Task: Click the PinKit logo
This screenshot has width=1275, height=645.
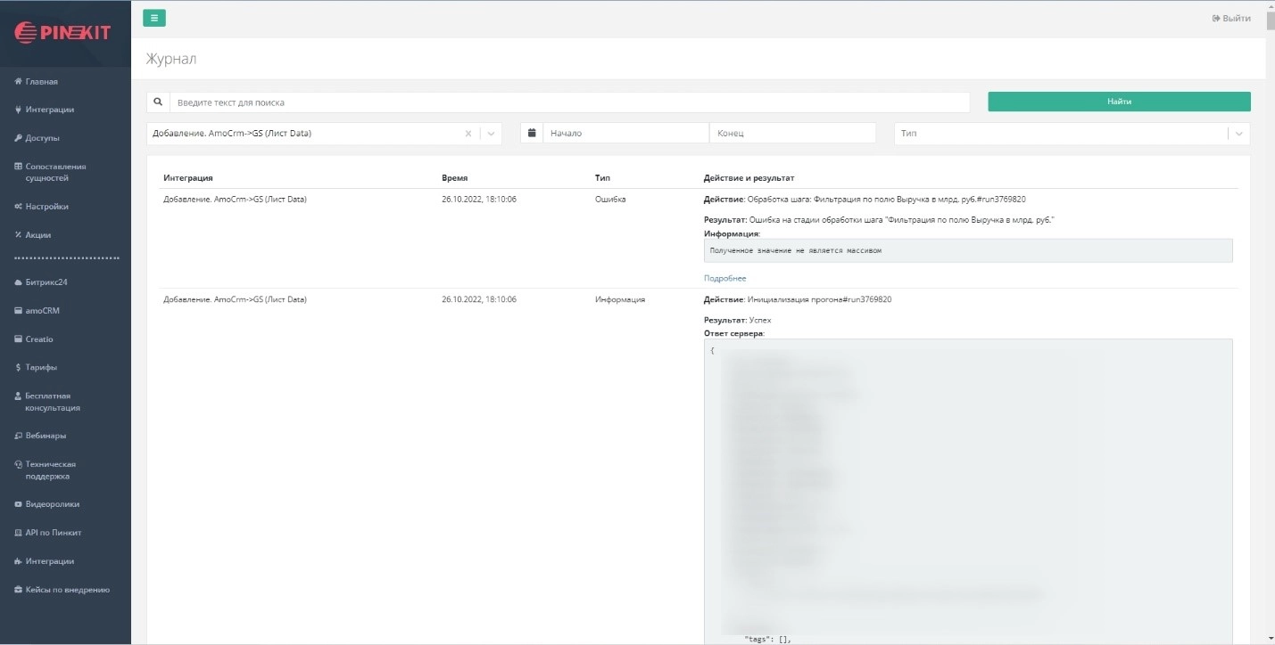Action: (62, 32)
